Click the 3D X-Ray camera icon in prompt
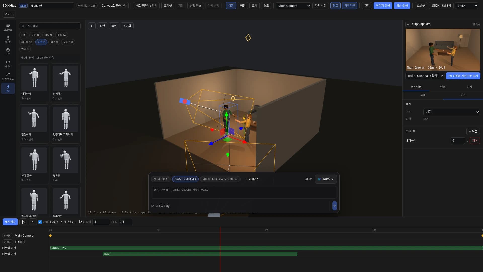Image resolution: width=483 pixels, height=272 pixels. (x=153, y=206)
